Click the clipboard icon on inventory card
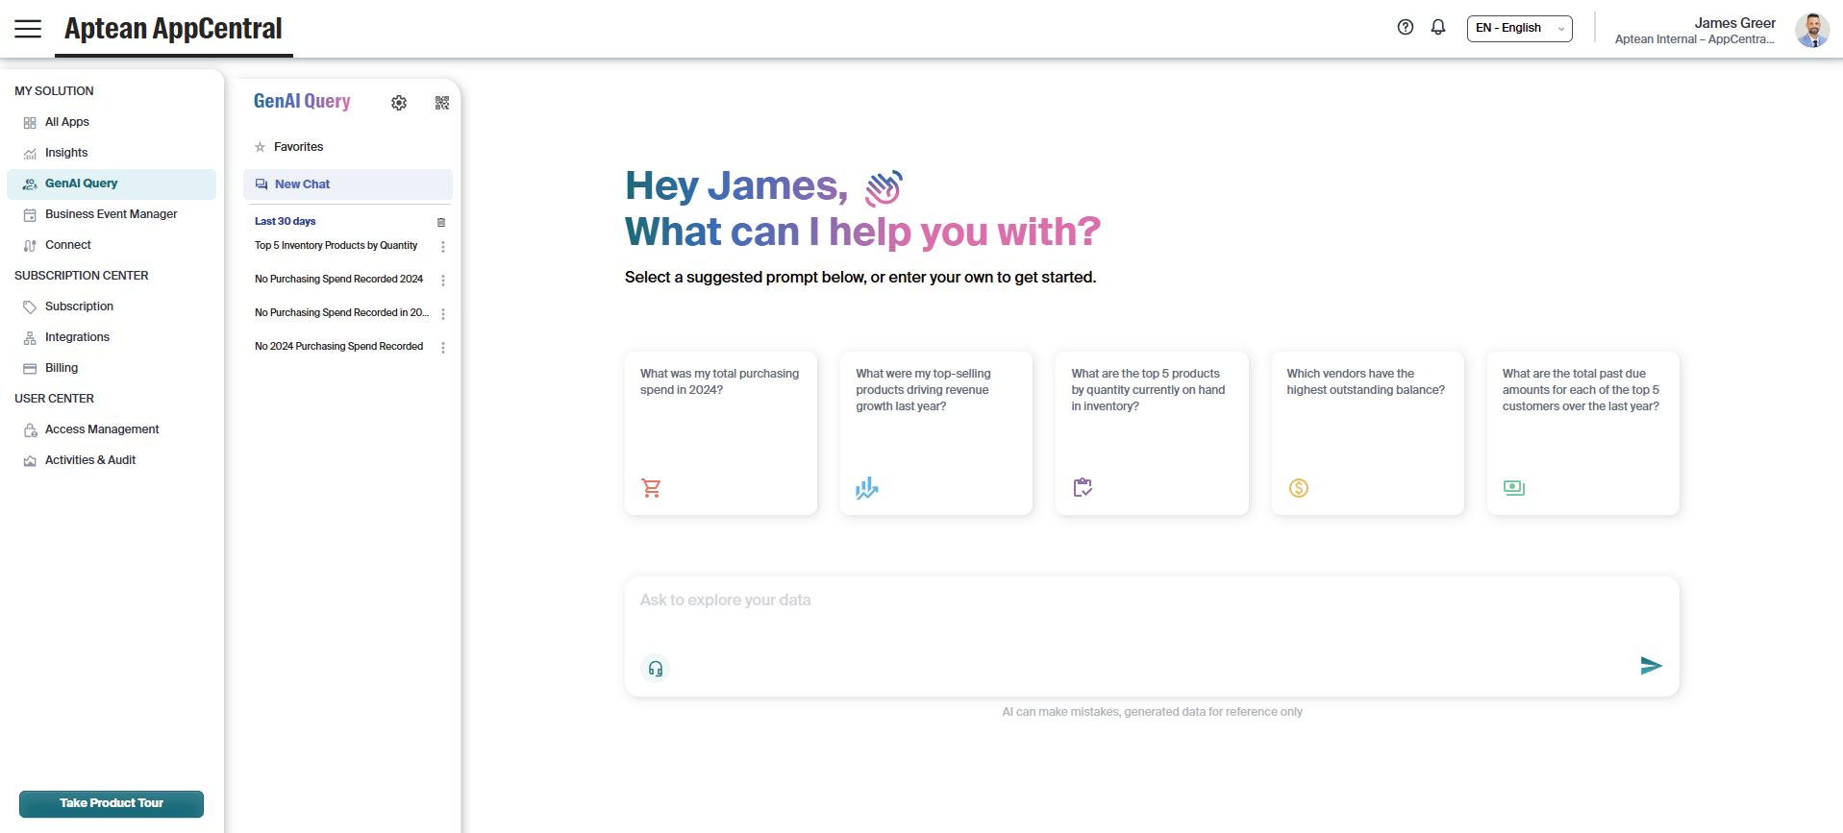The image size is (1843, 833). pyautogui.click(x=1083, y=488)
